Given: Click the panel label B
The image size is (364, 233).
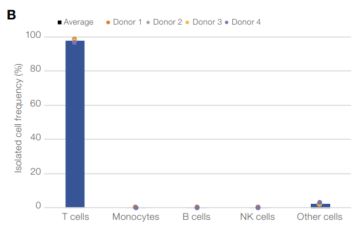Looking at the screenshot, I should point(11,15).
